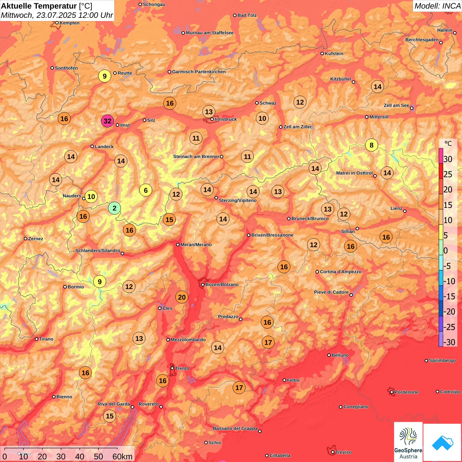Select the 12 degree marker east of Schwaz

pyautogui.click(x=300, y=102)
